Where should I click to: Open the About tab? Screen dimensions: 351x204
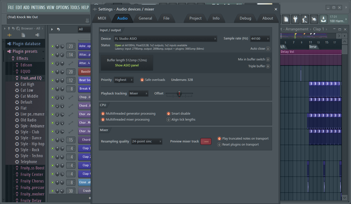coord(268,18)
